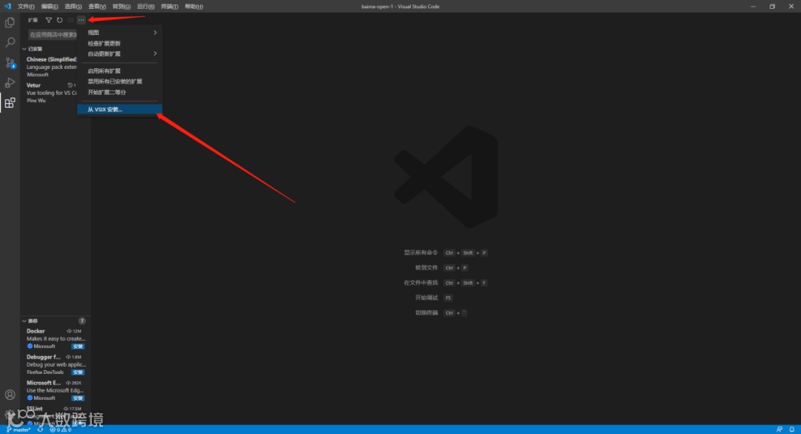Click the recommended count badge 7
801x434 pixels.
tap(82, 321)
